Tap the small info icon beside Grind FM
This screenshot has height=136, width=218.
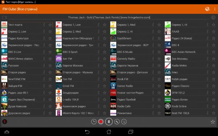point(98,86)
